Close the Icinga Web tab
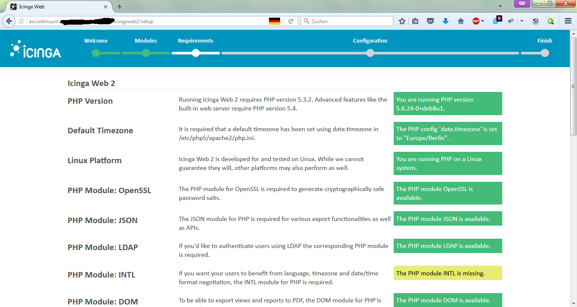The width and height of the screenshot is (577, 307). coord(106,7)
